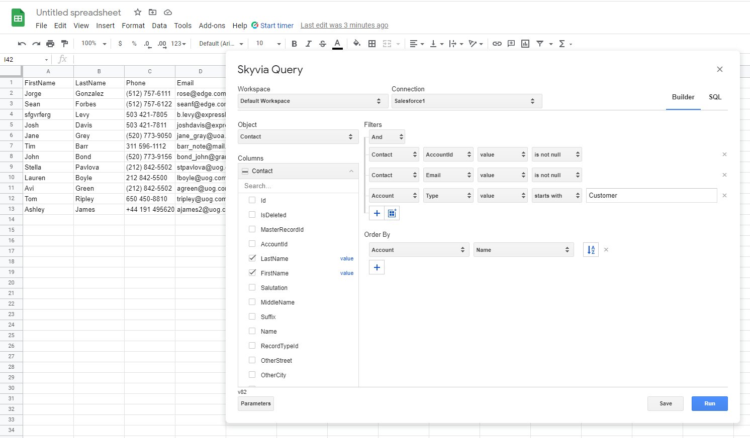Viewport: 750px width, 438px height.
Task: Check the Id column checkbox
Action: pyautogui.click(x=252, y=200)
